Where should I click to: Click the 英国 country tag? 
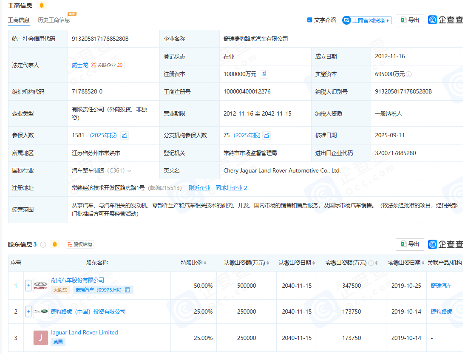[58, 342]
